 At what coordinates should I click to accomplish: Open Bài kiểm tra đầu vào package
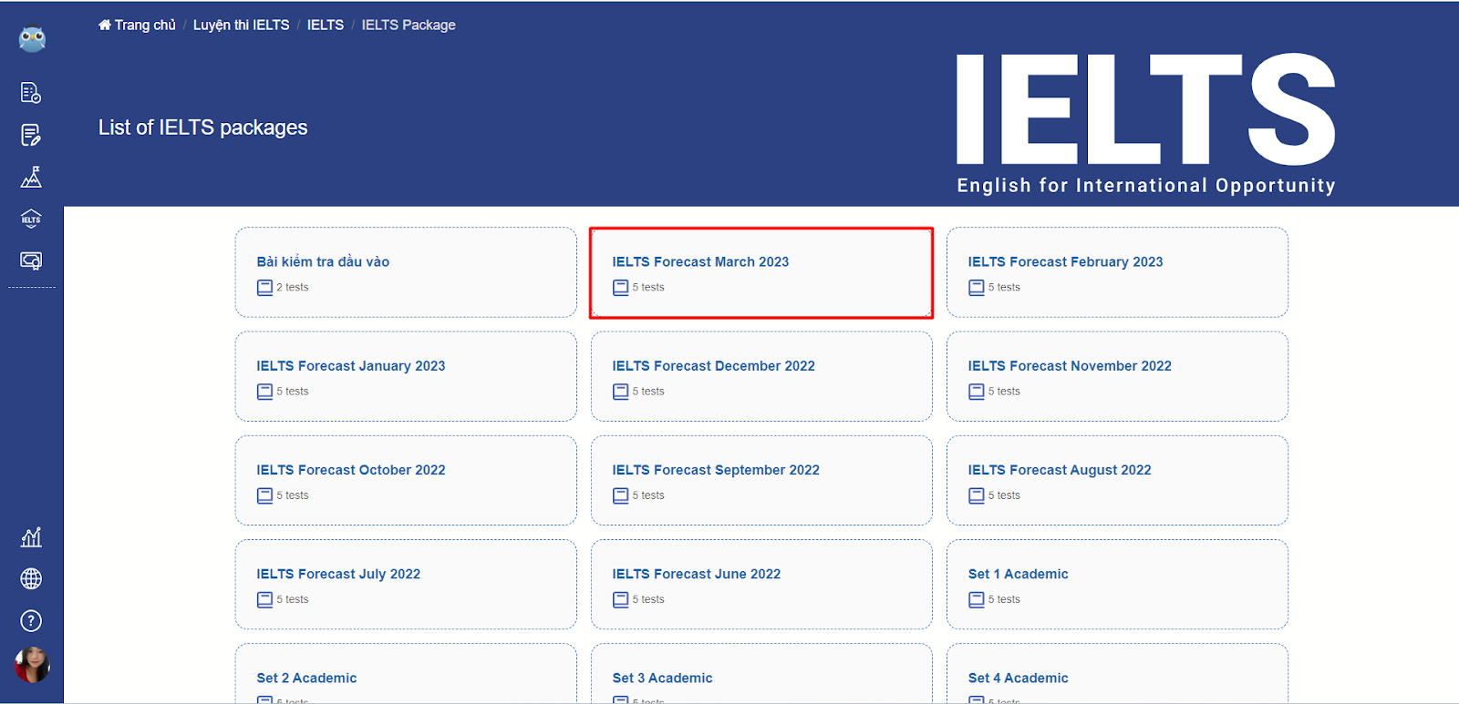tap(406, 272)
